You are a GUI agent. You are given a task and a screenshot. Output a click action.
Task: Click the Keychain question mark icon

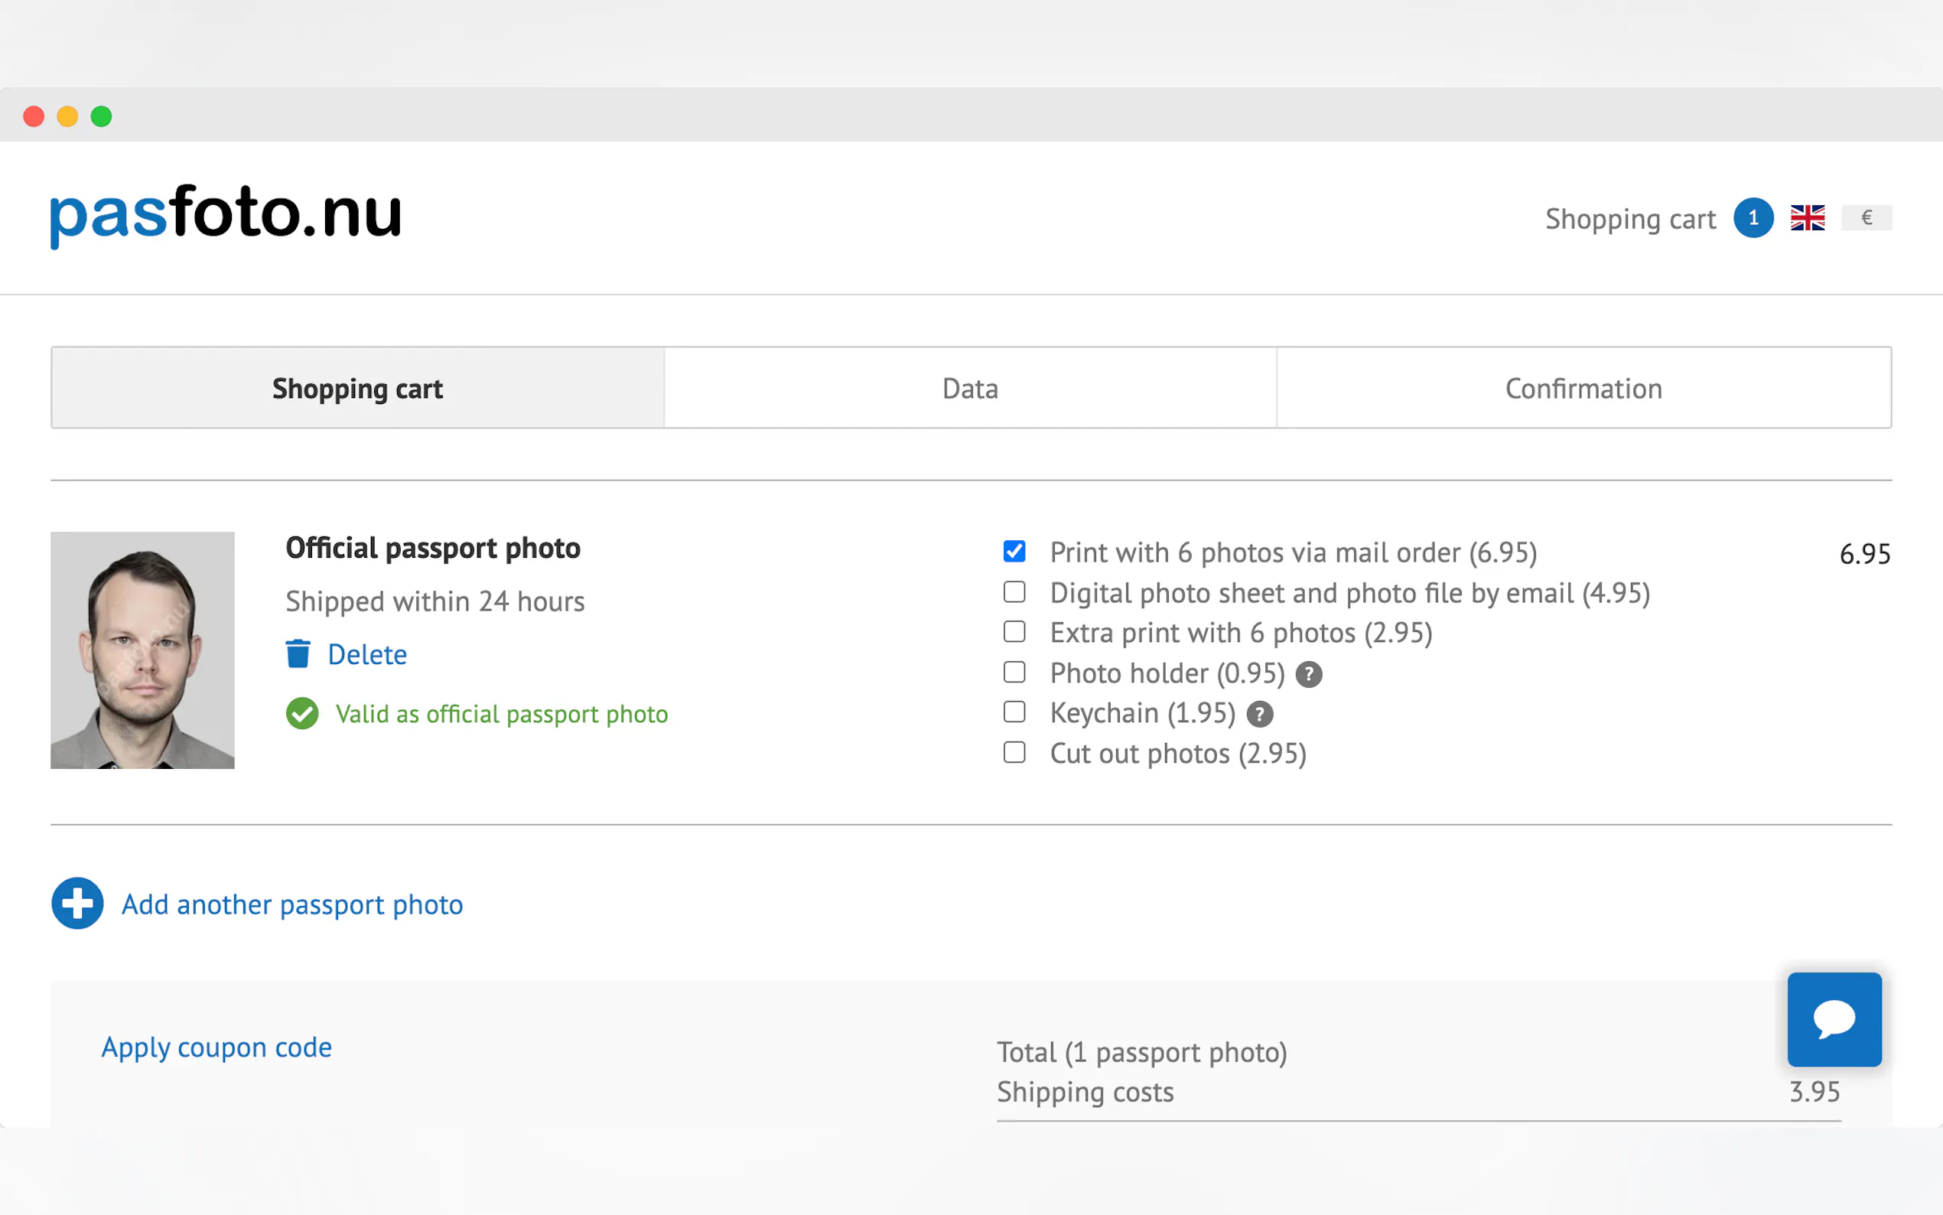coord(1258,715)
